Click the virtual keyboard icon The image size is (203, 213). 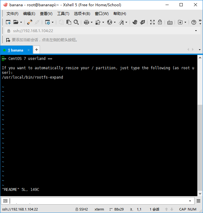pyautogui.click(x=170, y=22)
